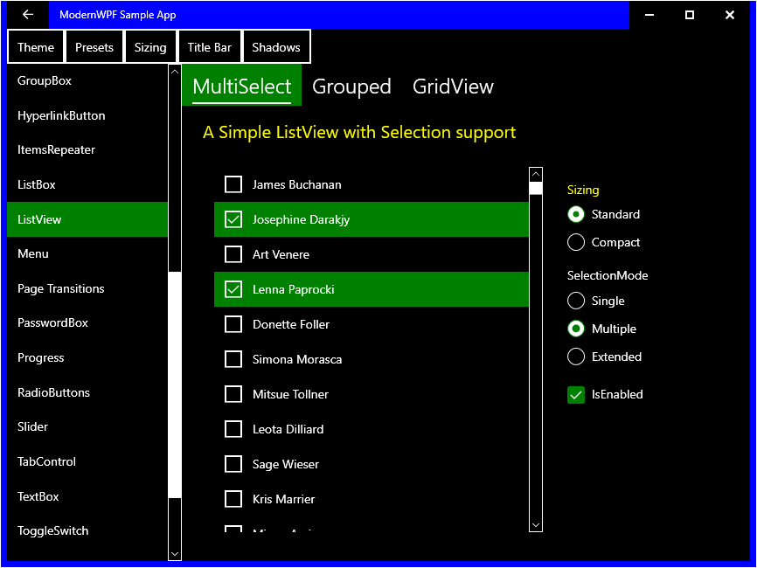
Task: Open RadioButtons page in sidebar
Action: 87,392
